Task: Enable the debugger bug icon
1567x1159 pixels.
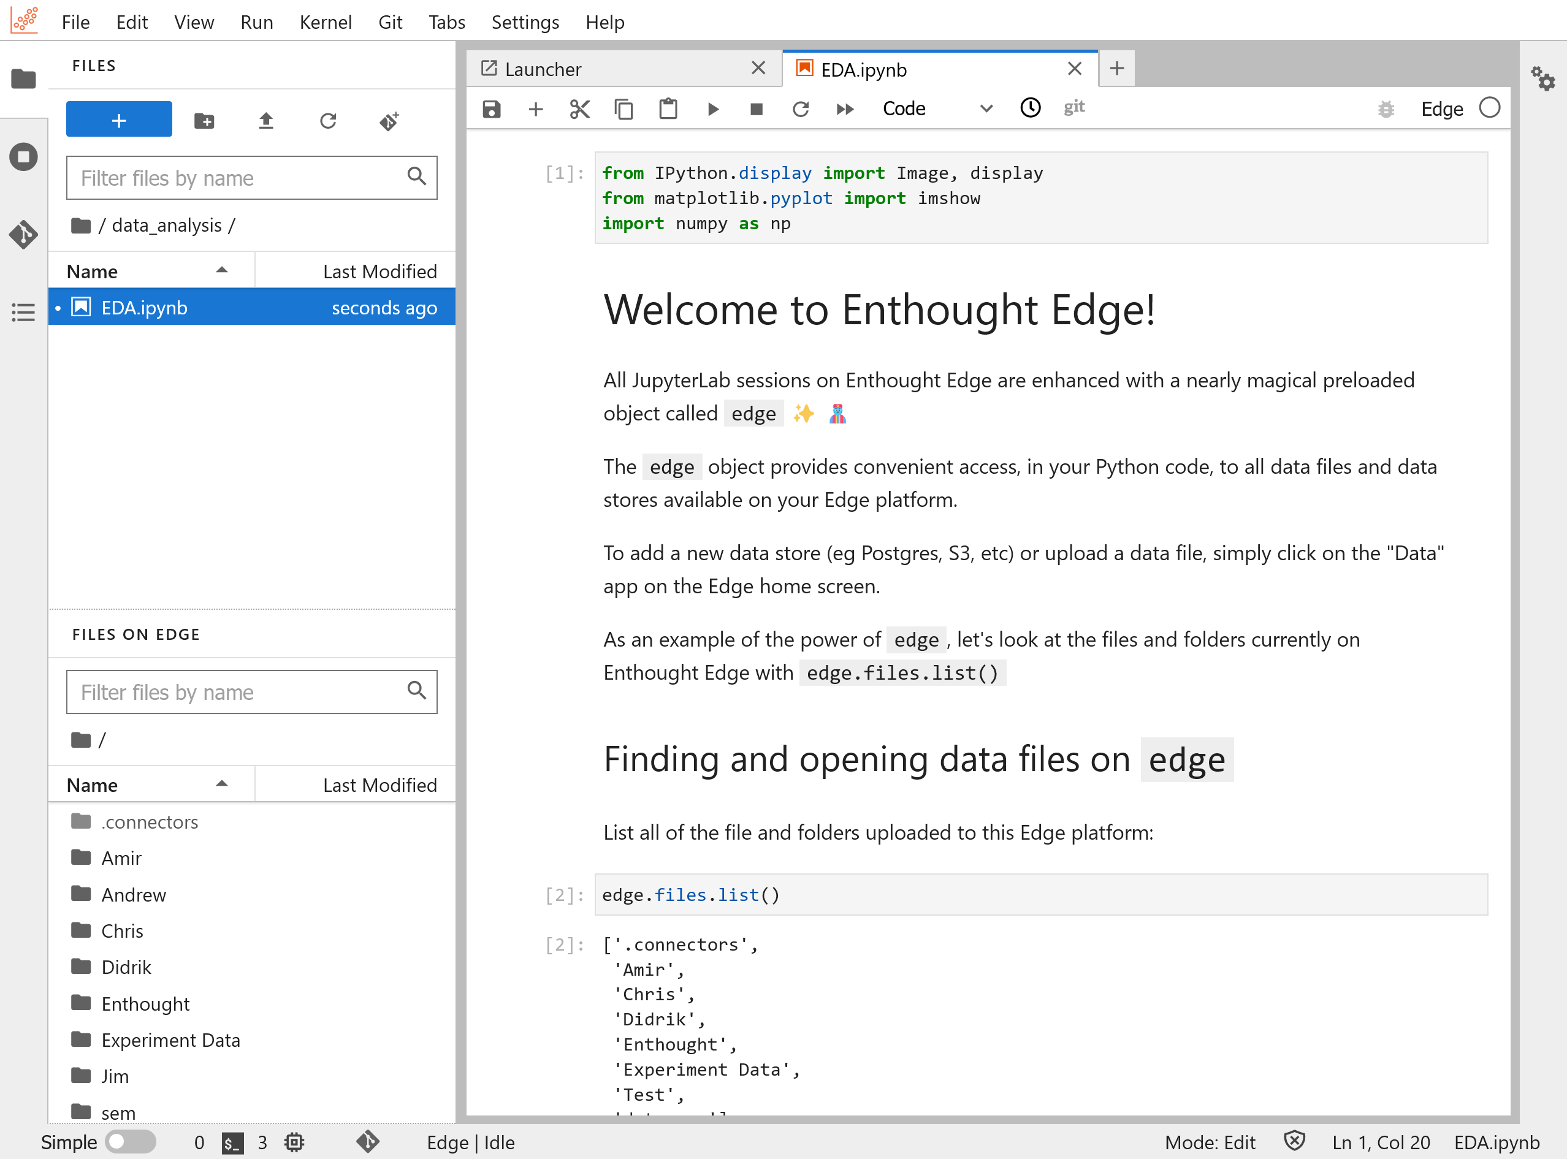Action: pos(1386,108)
